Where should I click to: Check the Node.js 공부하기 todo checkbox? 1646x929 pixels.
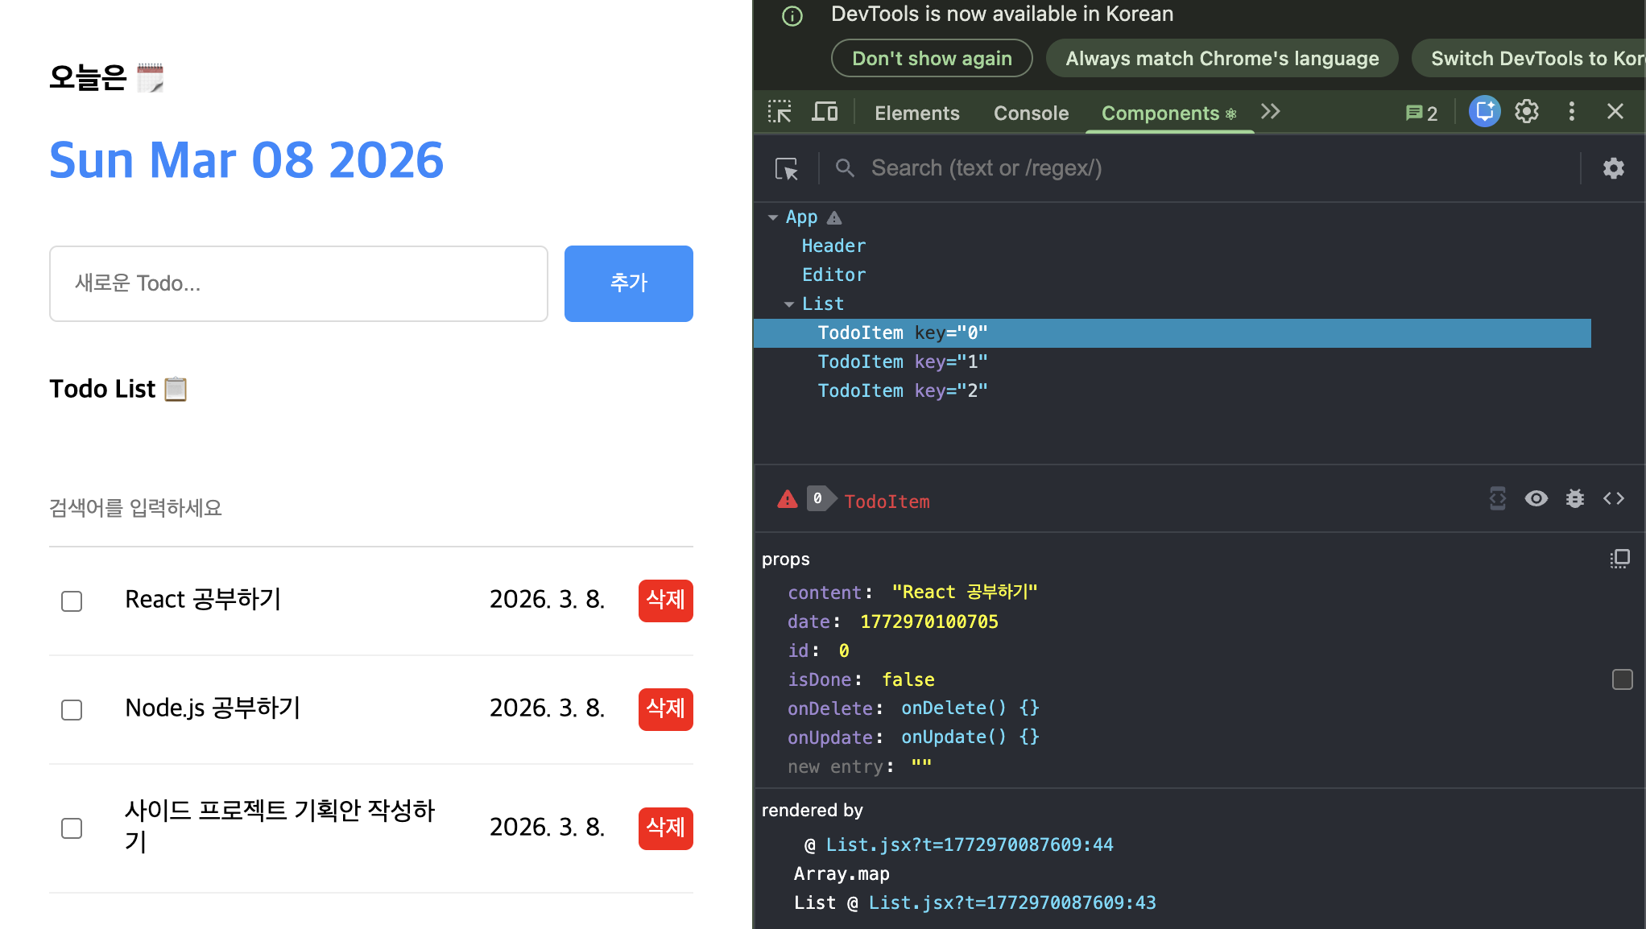pos(72,710)
